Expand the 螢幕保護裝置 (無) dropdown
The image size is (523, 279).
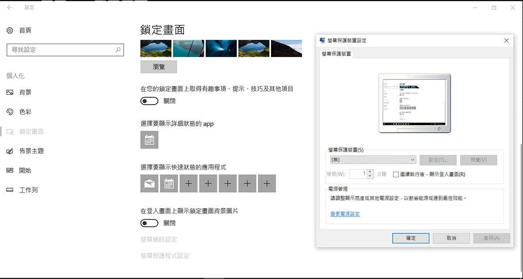373,160
